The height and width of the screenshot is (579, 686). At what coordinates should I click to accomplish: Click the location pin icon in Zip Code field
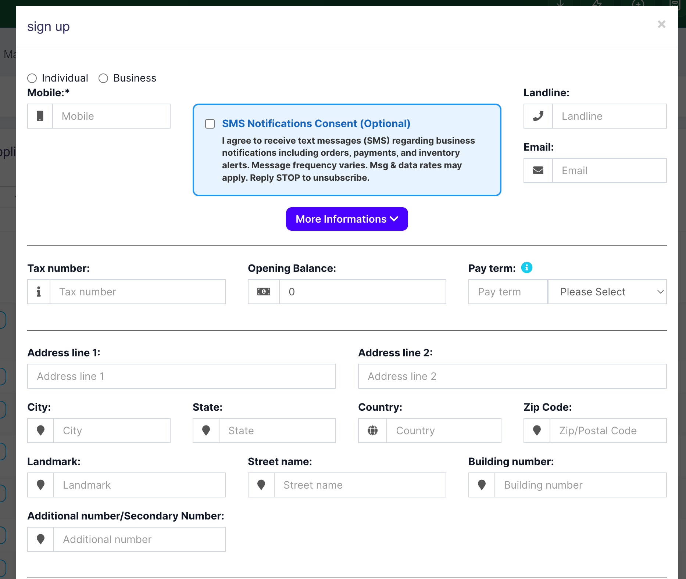[536, 430]
